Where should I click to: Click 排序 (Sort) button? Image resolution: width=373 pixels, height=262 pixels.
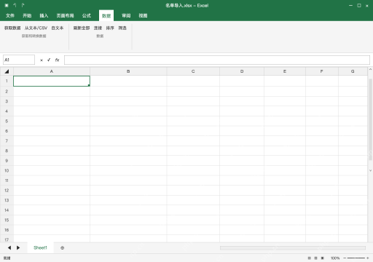pos(110,28)
